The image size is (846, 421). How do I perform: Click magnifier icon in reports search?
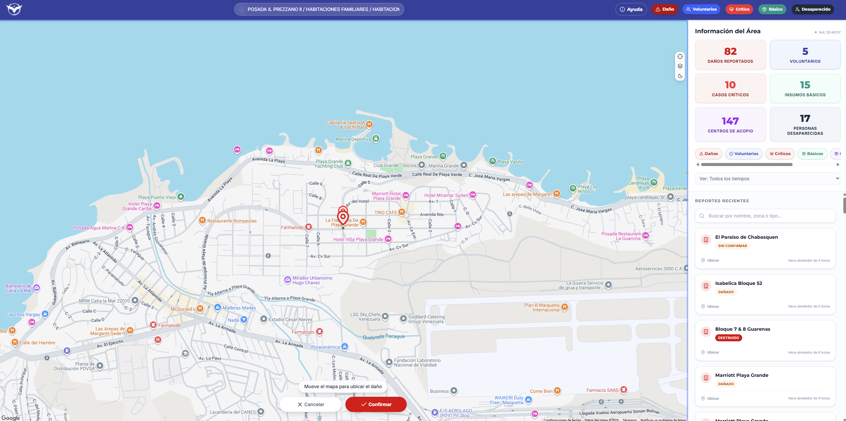point(702,216)
